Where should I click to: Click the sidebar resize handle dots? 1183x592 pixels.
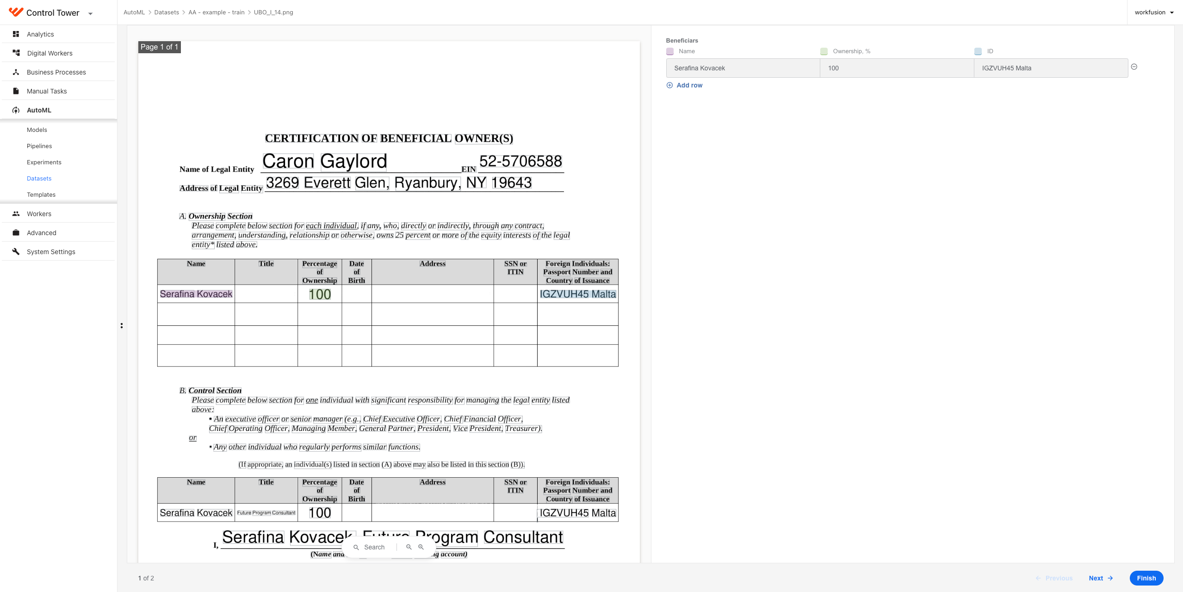click(122, 326)
